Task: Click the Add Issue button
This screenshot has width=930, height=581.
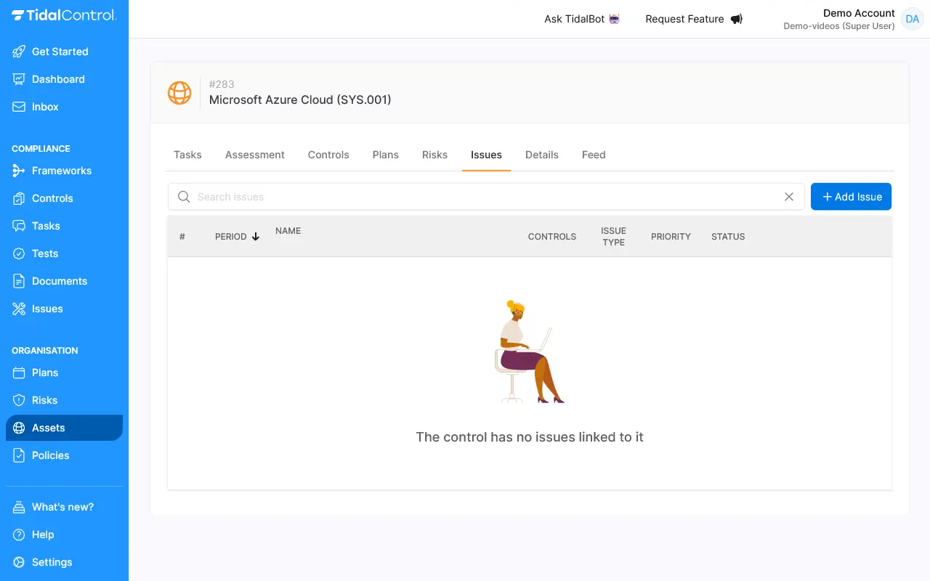Action: (851, 197)
